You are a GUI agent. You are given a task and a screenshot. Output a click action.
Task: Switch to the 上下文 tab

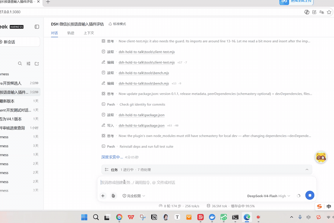click(x=89, y=33)
